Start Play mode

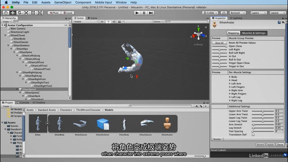pyautogui.click(x=137, y=13)
